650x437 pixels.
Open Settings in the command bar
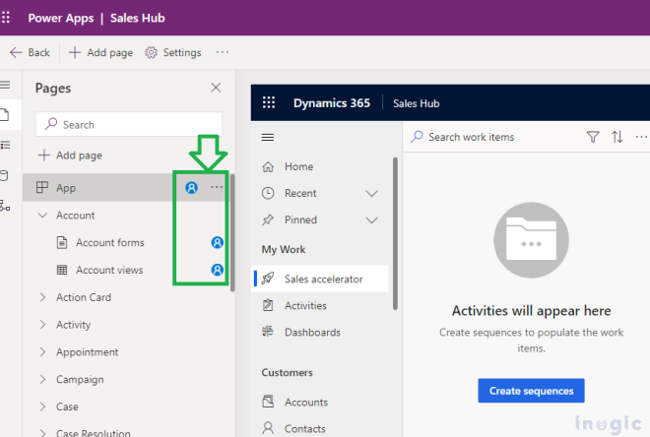coord(173,52)
